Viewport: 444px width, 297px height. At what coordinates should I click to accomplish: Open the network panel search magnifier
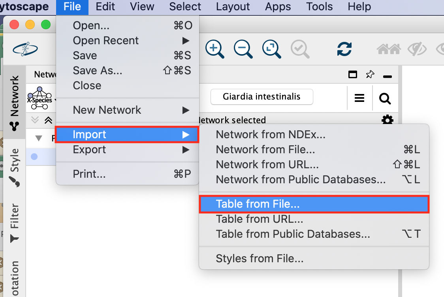coord(385,98)
